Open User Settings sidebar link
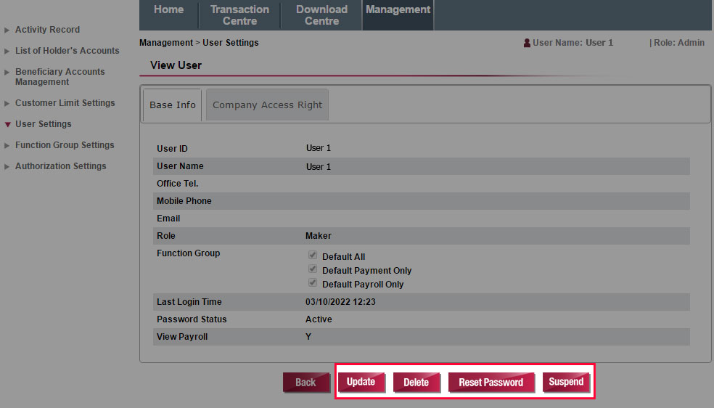The image size is (714, 408). [x=44, y=124]
